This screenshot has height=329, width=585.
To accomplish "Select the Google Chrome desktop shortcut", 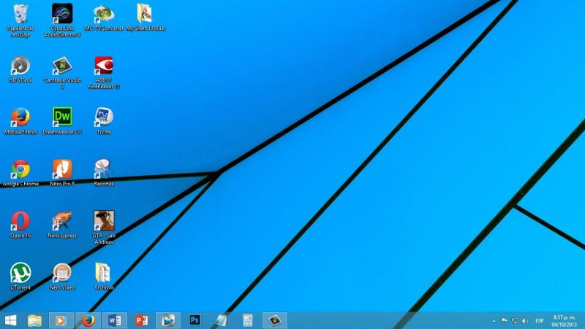I will pyautogui.click(x=20, y=169).
